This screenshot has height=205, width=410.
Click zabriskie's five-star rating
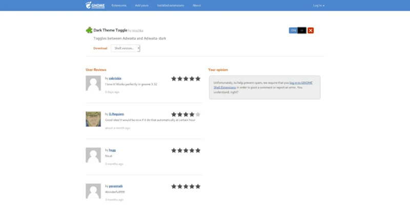(186, 79)
